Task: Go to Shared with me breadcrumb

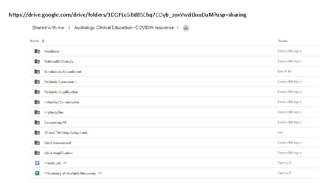Action: [48, 27]
